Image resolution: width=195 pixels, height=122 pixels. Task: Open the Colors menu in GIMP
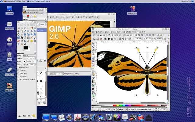point(74,17)
